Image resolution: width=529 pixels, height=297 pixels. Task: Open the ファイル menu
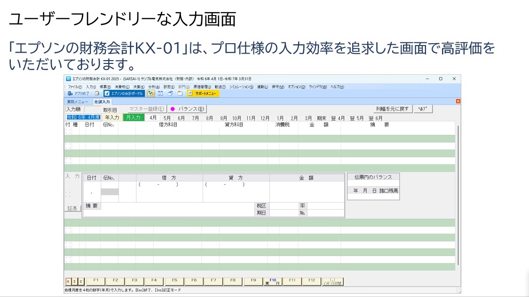pyautogui.click(x=75, y=87)
